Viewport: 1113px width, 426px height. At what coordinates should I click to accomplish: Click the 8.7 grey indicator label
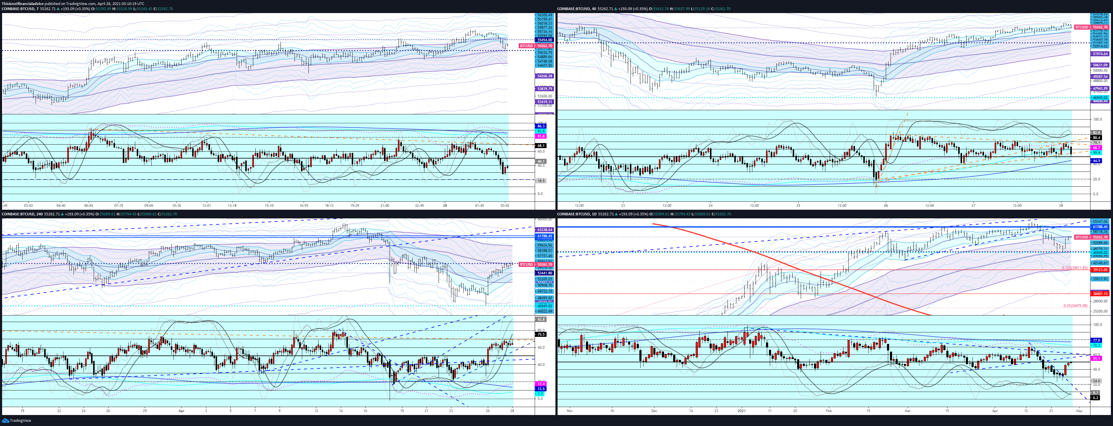pos(1095,393)
